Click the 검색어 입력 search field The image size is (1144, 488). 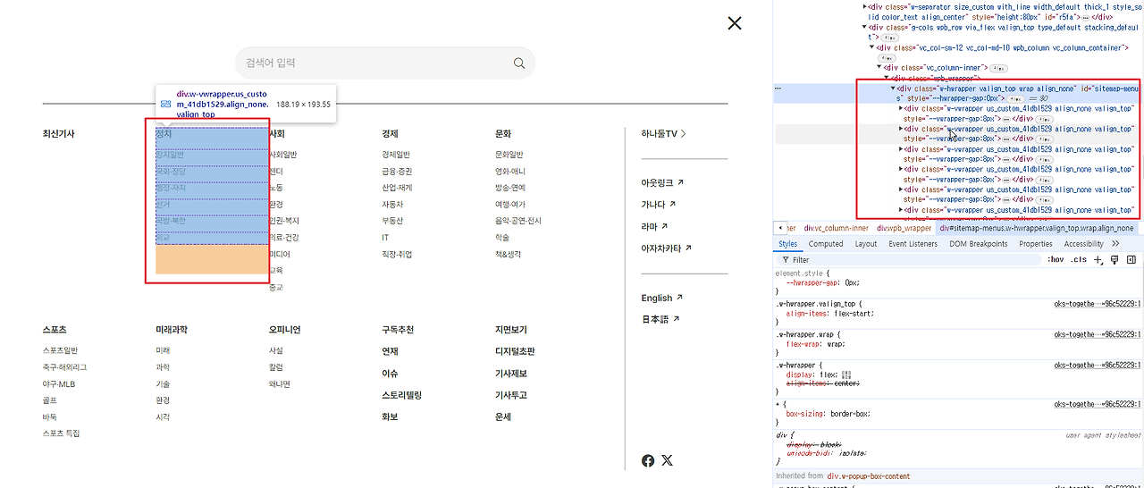point(385,63)
